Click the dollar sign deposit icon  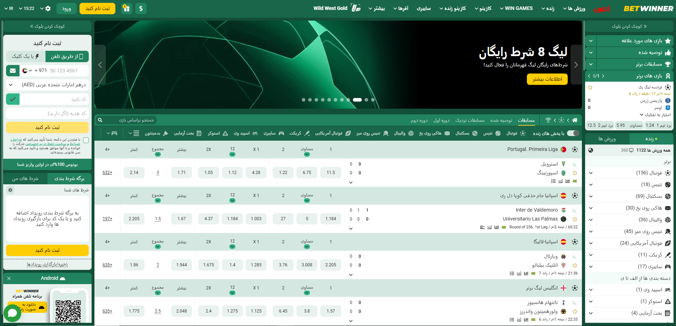pyautogui.click(x=141, y=9)
